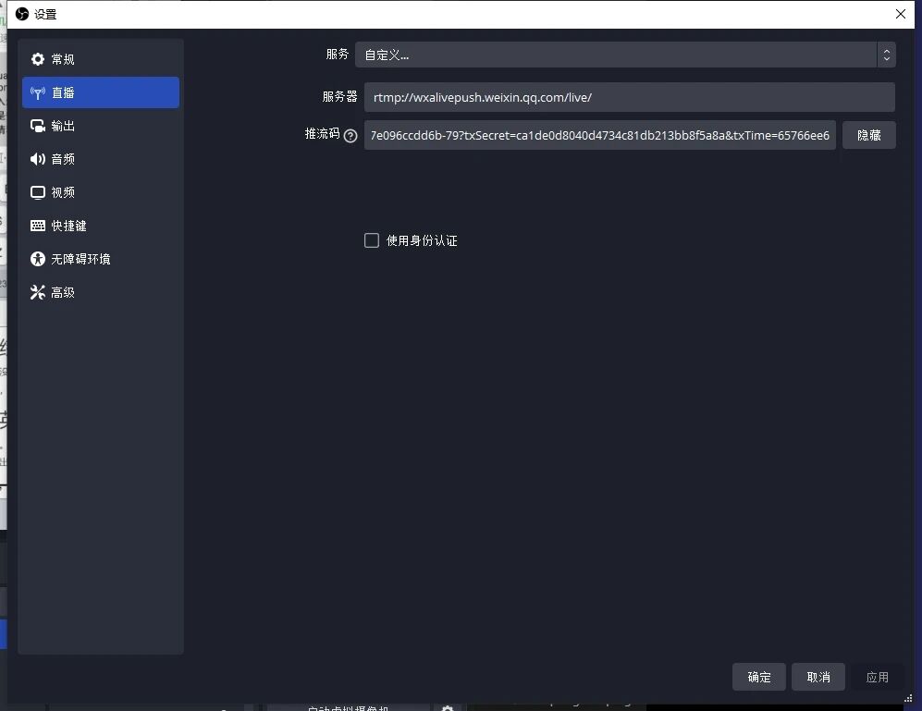This screenshot has width=922, height=711.
Task: Click the 音频 speaker icon
Action: click(38, 159)
